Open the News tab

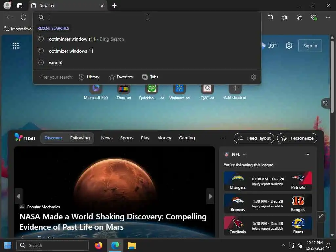pos(107,138)
